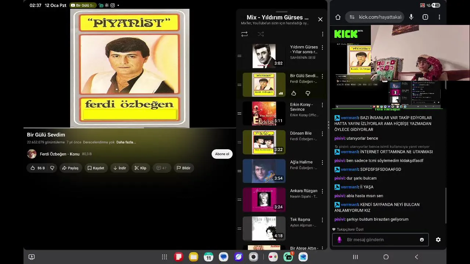Toggle loop for the Mix playlist

(244, 34)
